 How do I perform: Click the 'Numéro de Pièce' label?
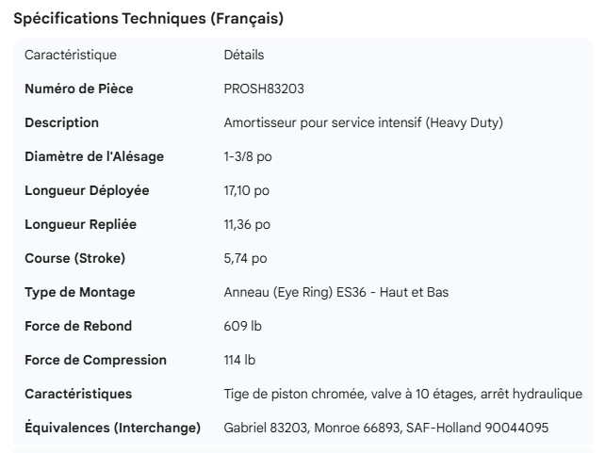point(78,89)
